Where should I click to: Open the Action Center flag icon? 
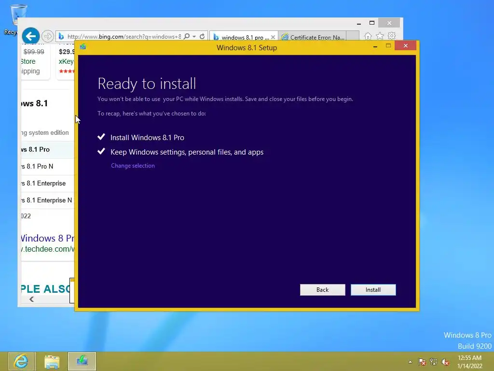point(422,362)
